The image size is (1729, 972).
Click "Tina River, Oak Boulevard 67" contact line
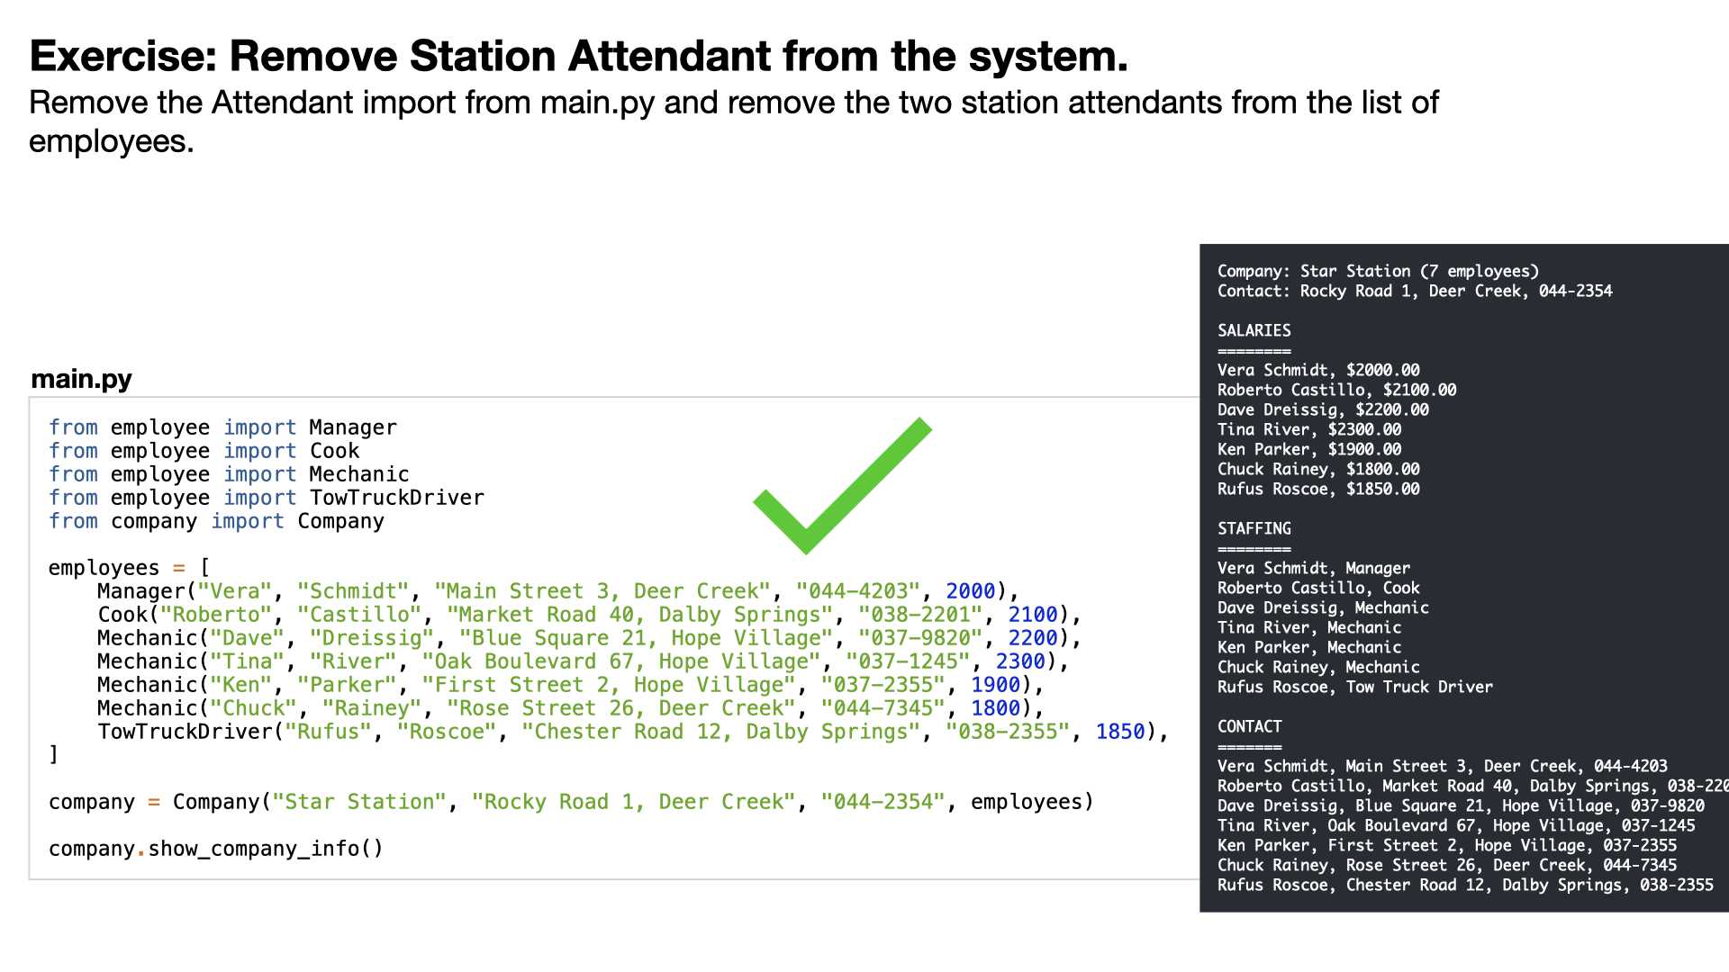point(1456,825)
